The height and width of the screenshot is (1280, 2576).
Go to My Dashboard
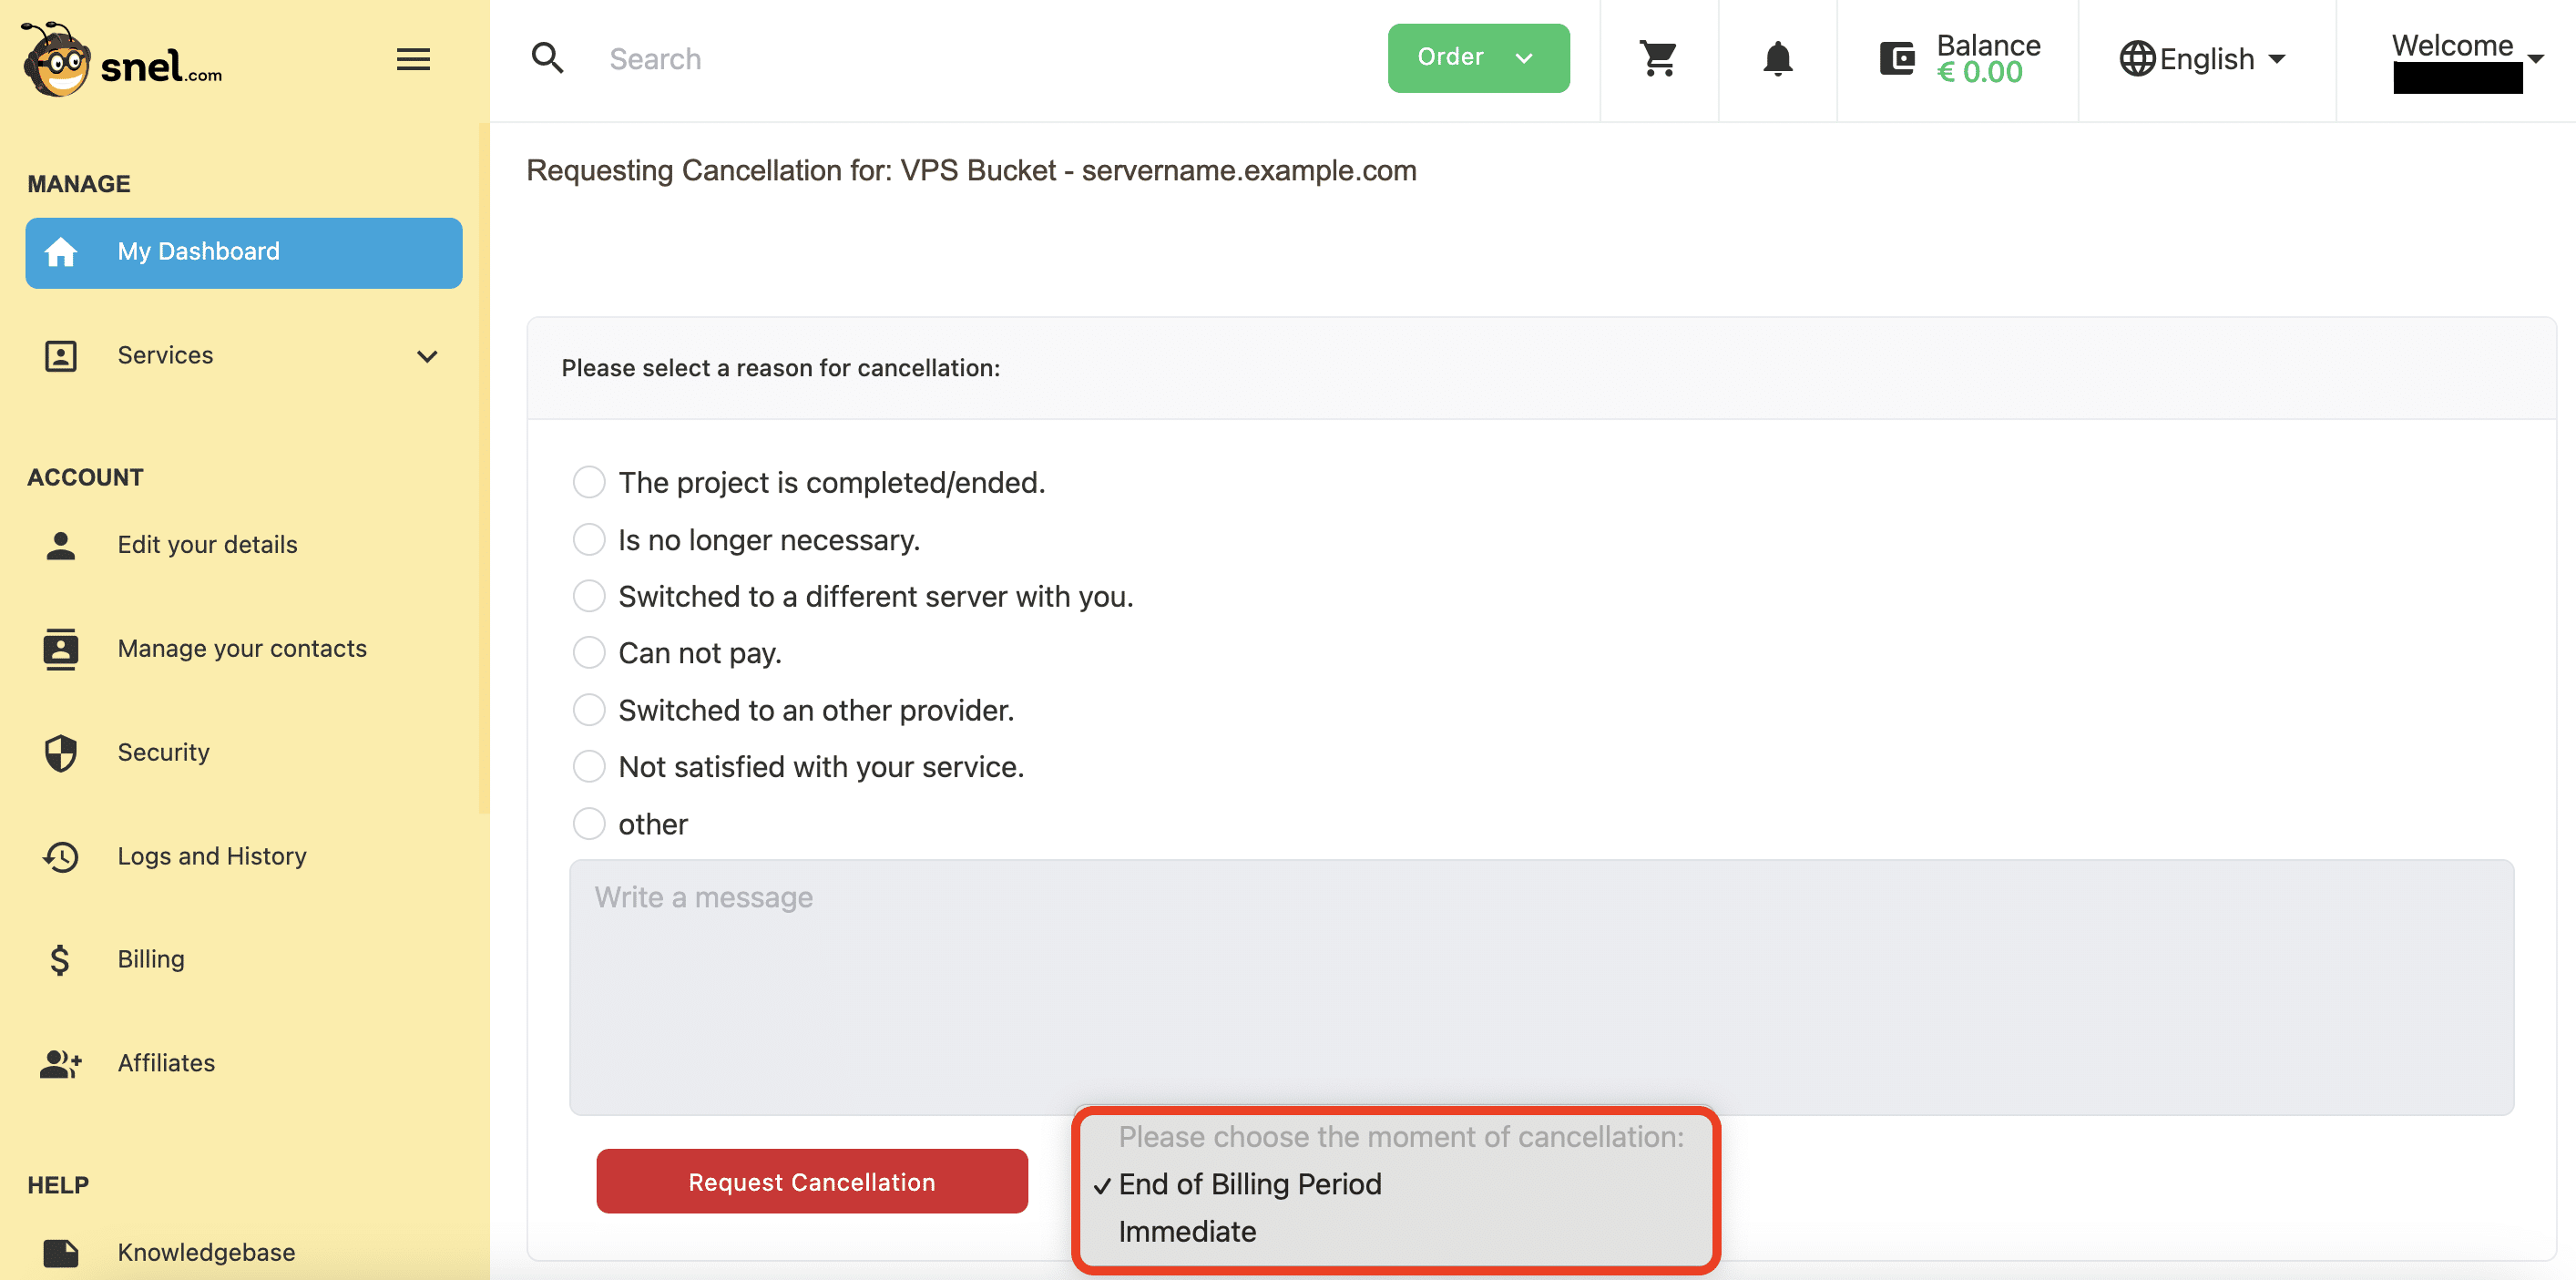tap(244, 253)
